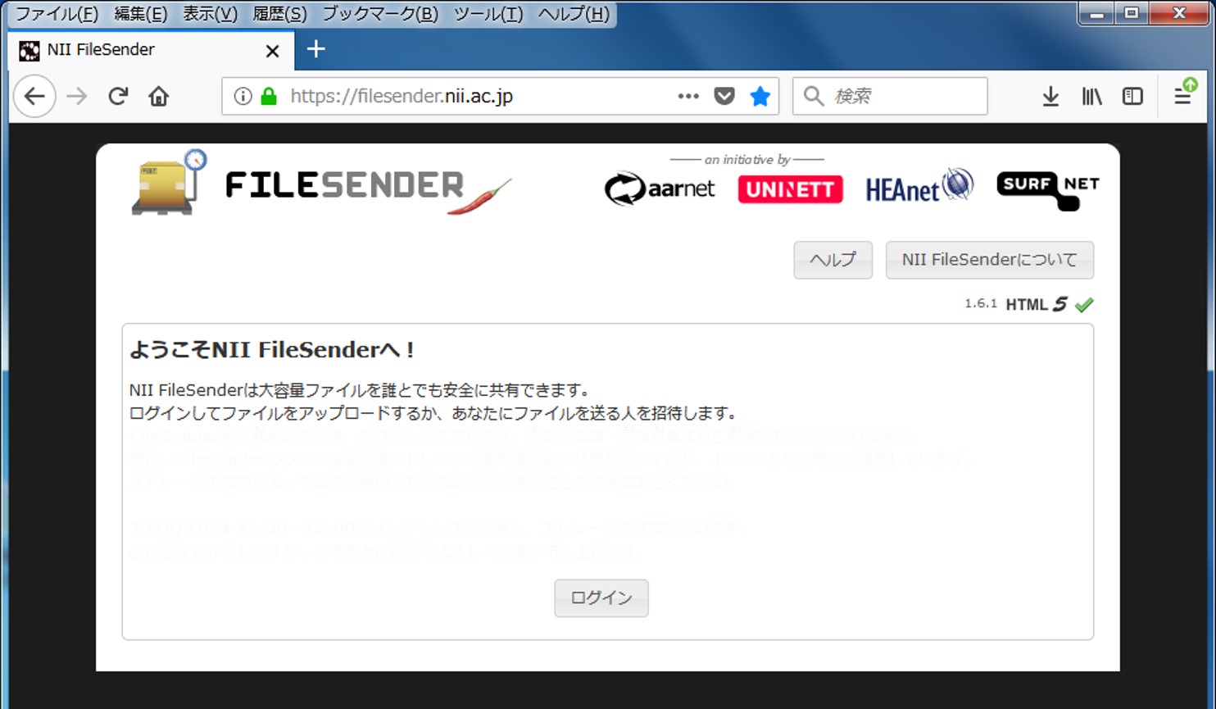Open the home page via house icon
Screen dimensions: 1216x709
[159, 97]
